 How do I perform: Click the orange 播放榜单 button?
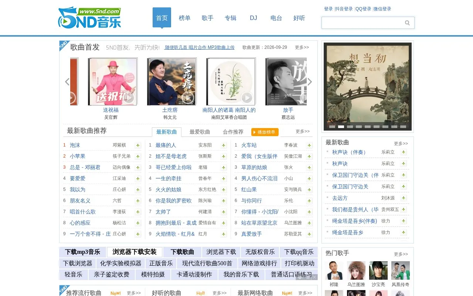[x=265, y=132]
